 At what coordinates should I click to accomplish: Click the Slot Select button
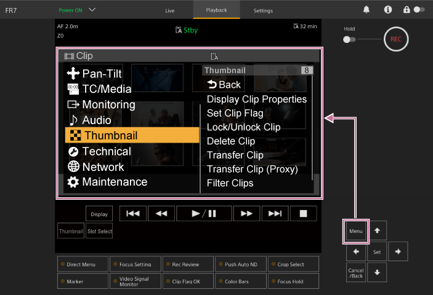click(x=99, y=232)
